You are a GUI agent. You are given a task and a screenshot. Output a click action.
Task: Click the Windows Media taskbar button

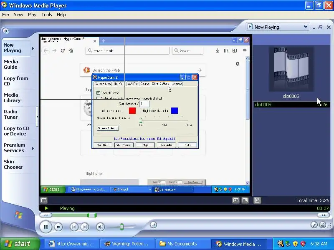[x=239, y=244]
